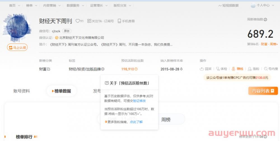Click the WeChat ID cjtxzk text
Viewport: 280px width, 141px height.
56,31
